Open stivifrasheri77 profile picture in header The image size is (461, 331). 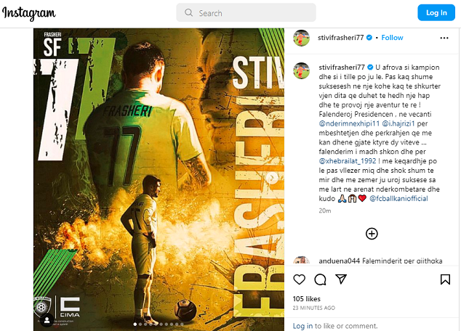point(301,38)
